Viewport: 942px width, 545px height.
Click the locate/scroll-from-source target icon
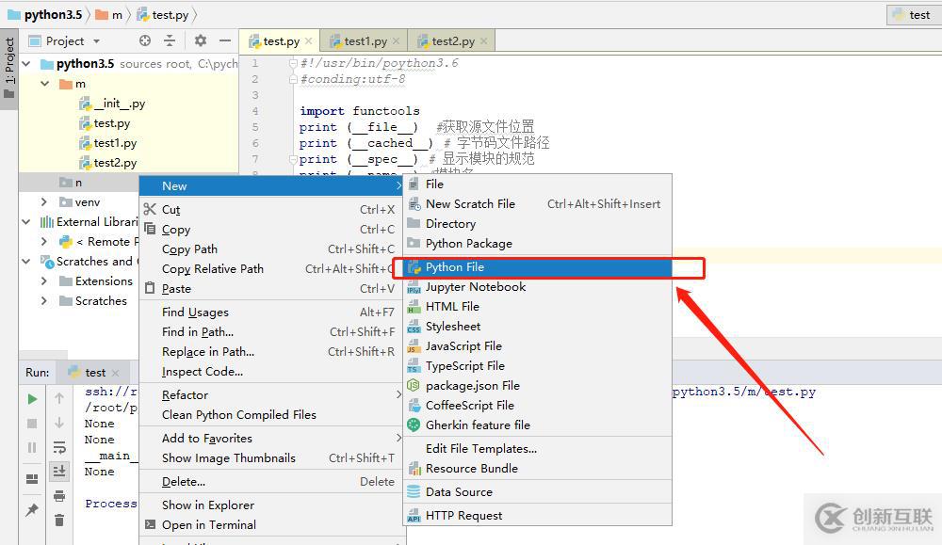[145, 40]
